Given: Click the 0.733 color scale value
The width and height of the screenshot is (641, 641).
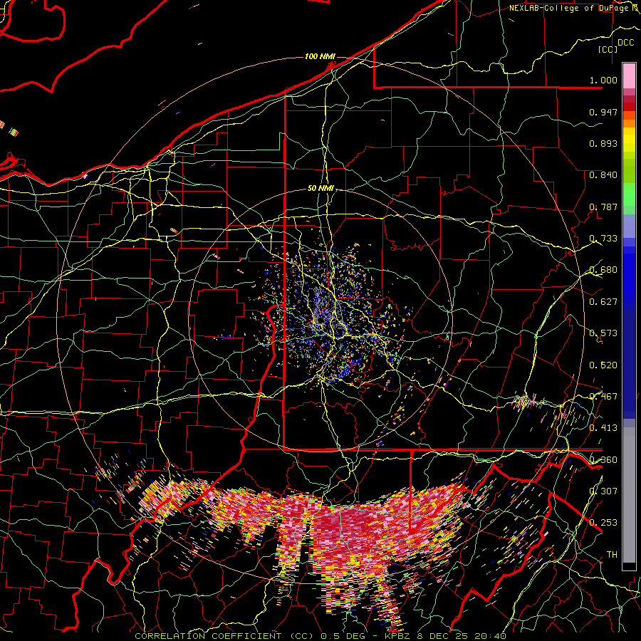Looking at the screenshot, I should click(x=603, y=238).
